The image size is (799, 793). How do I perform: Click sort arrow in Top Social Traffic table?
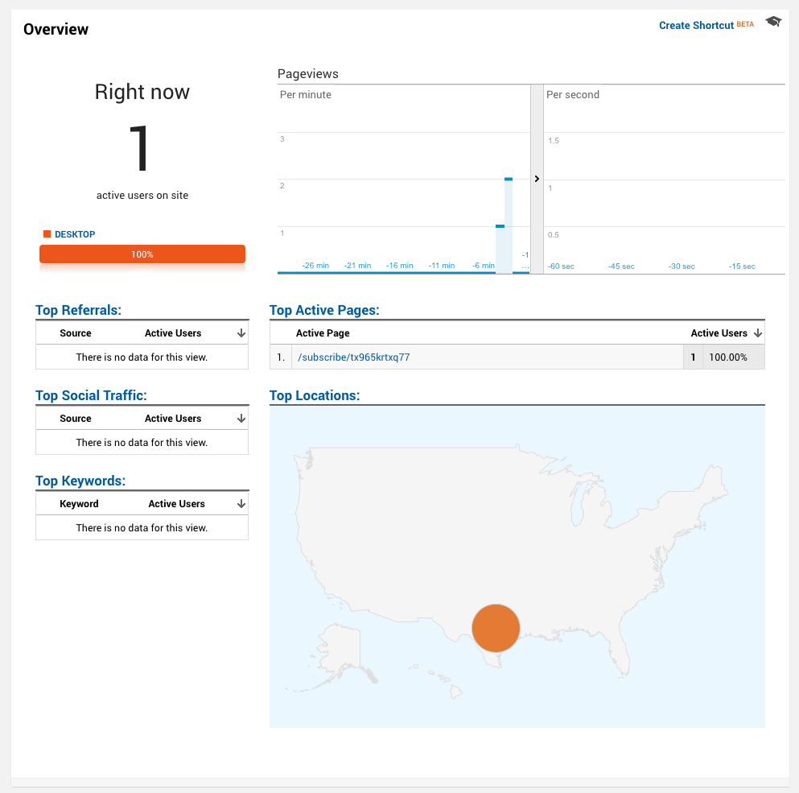[x=241, y=419]
